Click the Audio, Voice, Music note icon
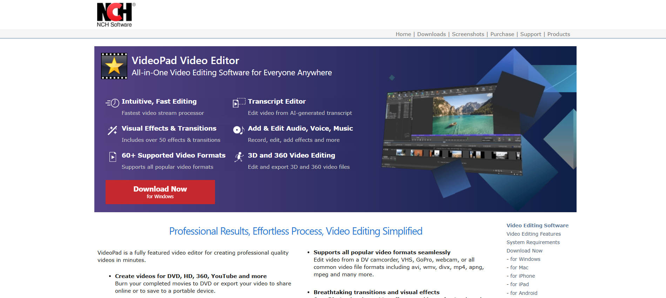666x298 pixels. 238,130
